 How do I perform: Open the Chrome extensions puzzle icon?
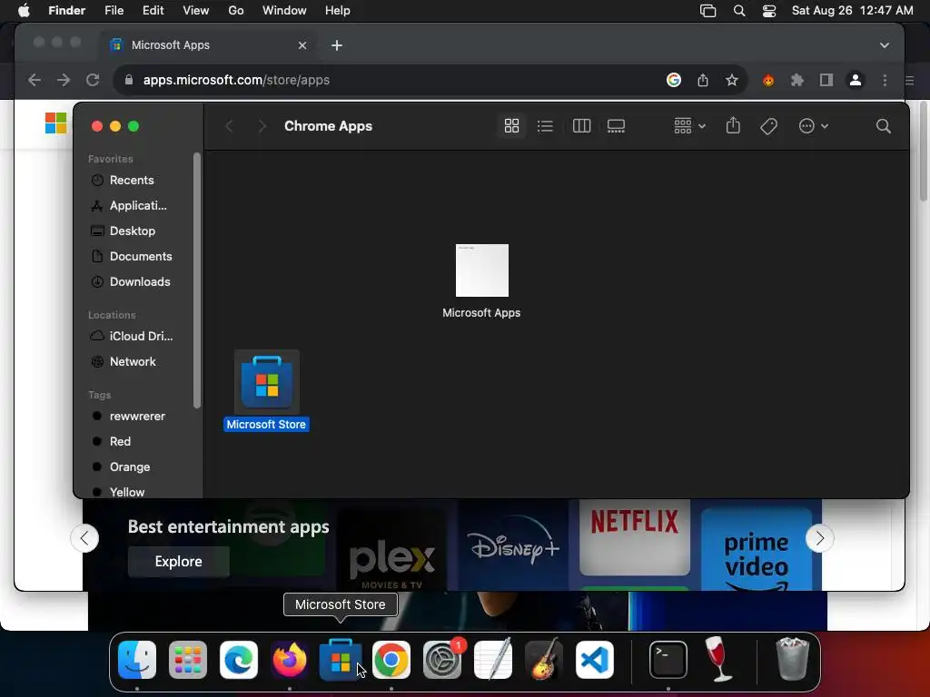(797, 80)
